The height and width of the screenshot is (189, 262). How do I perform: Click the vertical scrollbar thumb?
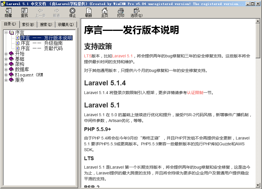coord(258,41)
